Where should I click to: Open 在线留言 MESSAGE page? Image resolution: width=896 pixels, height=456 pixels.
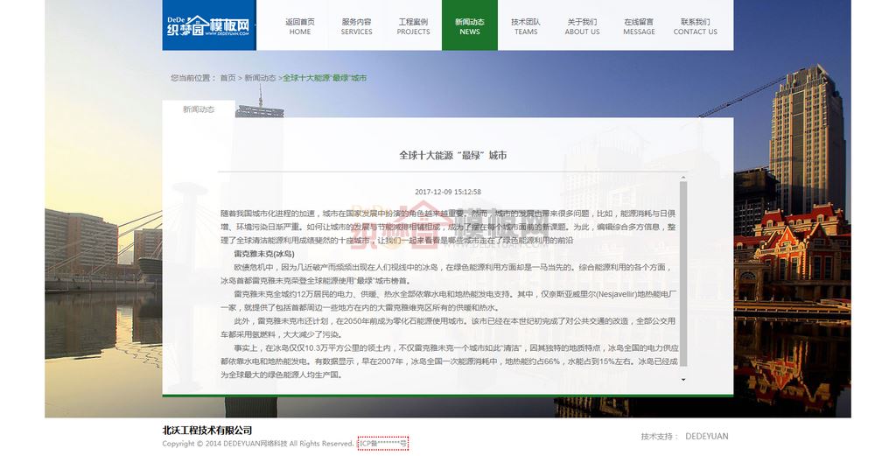coord(639,26)
